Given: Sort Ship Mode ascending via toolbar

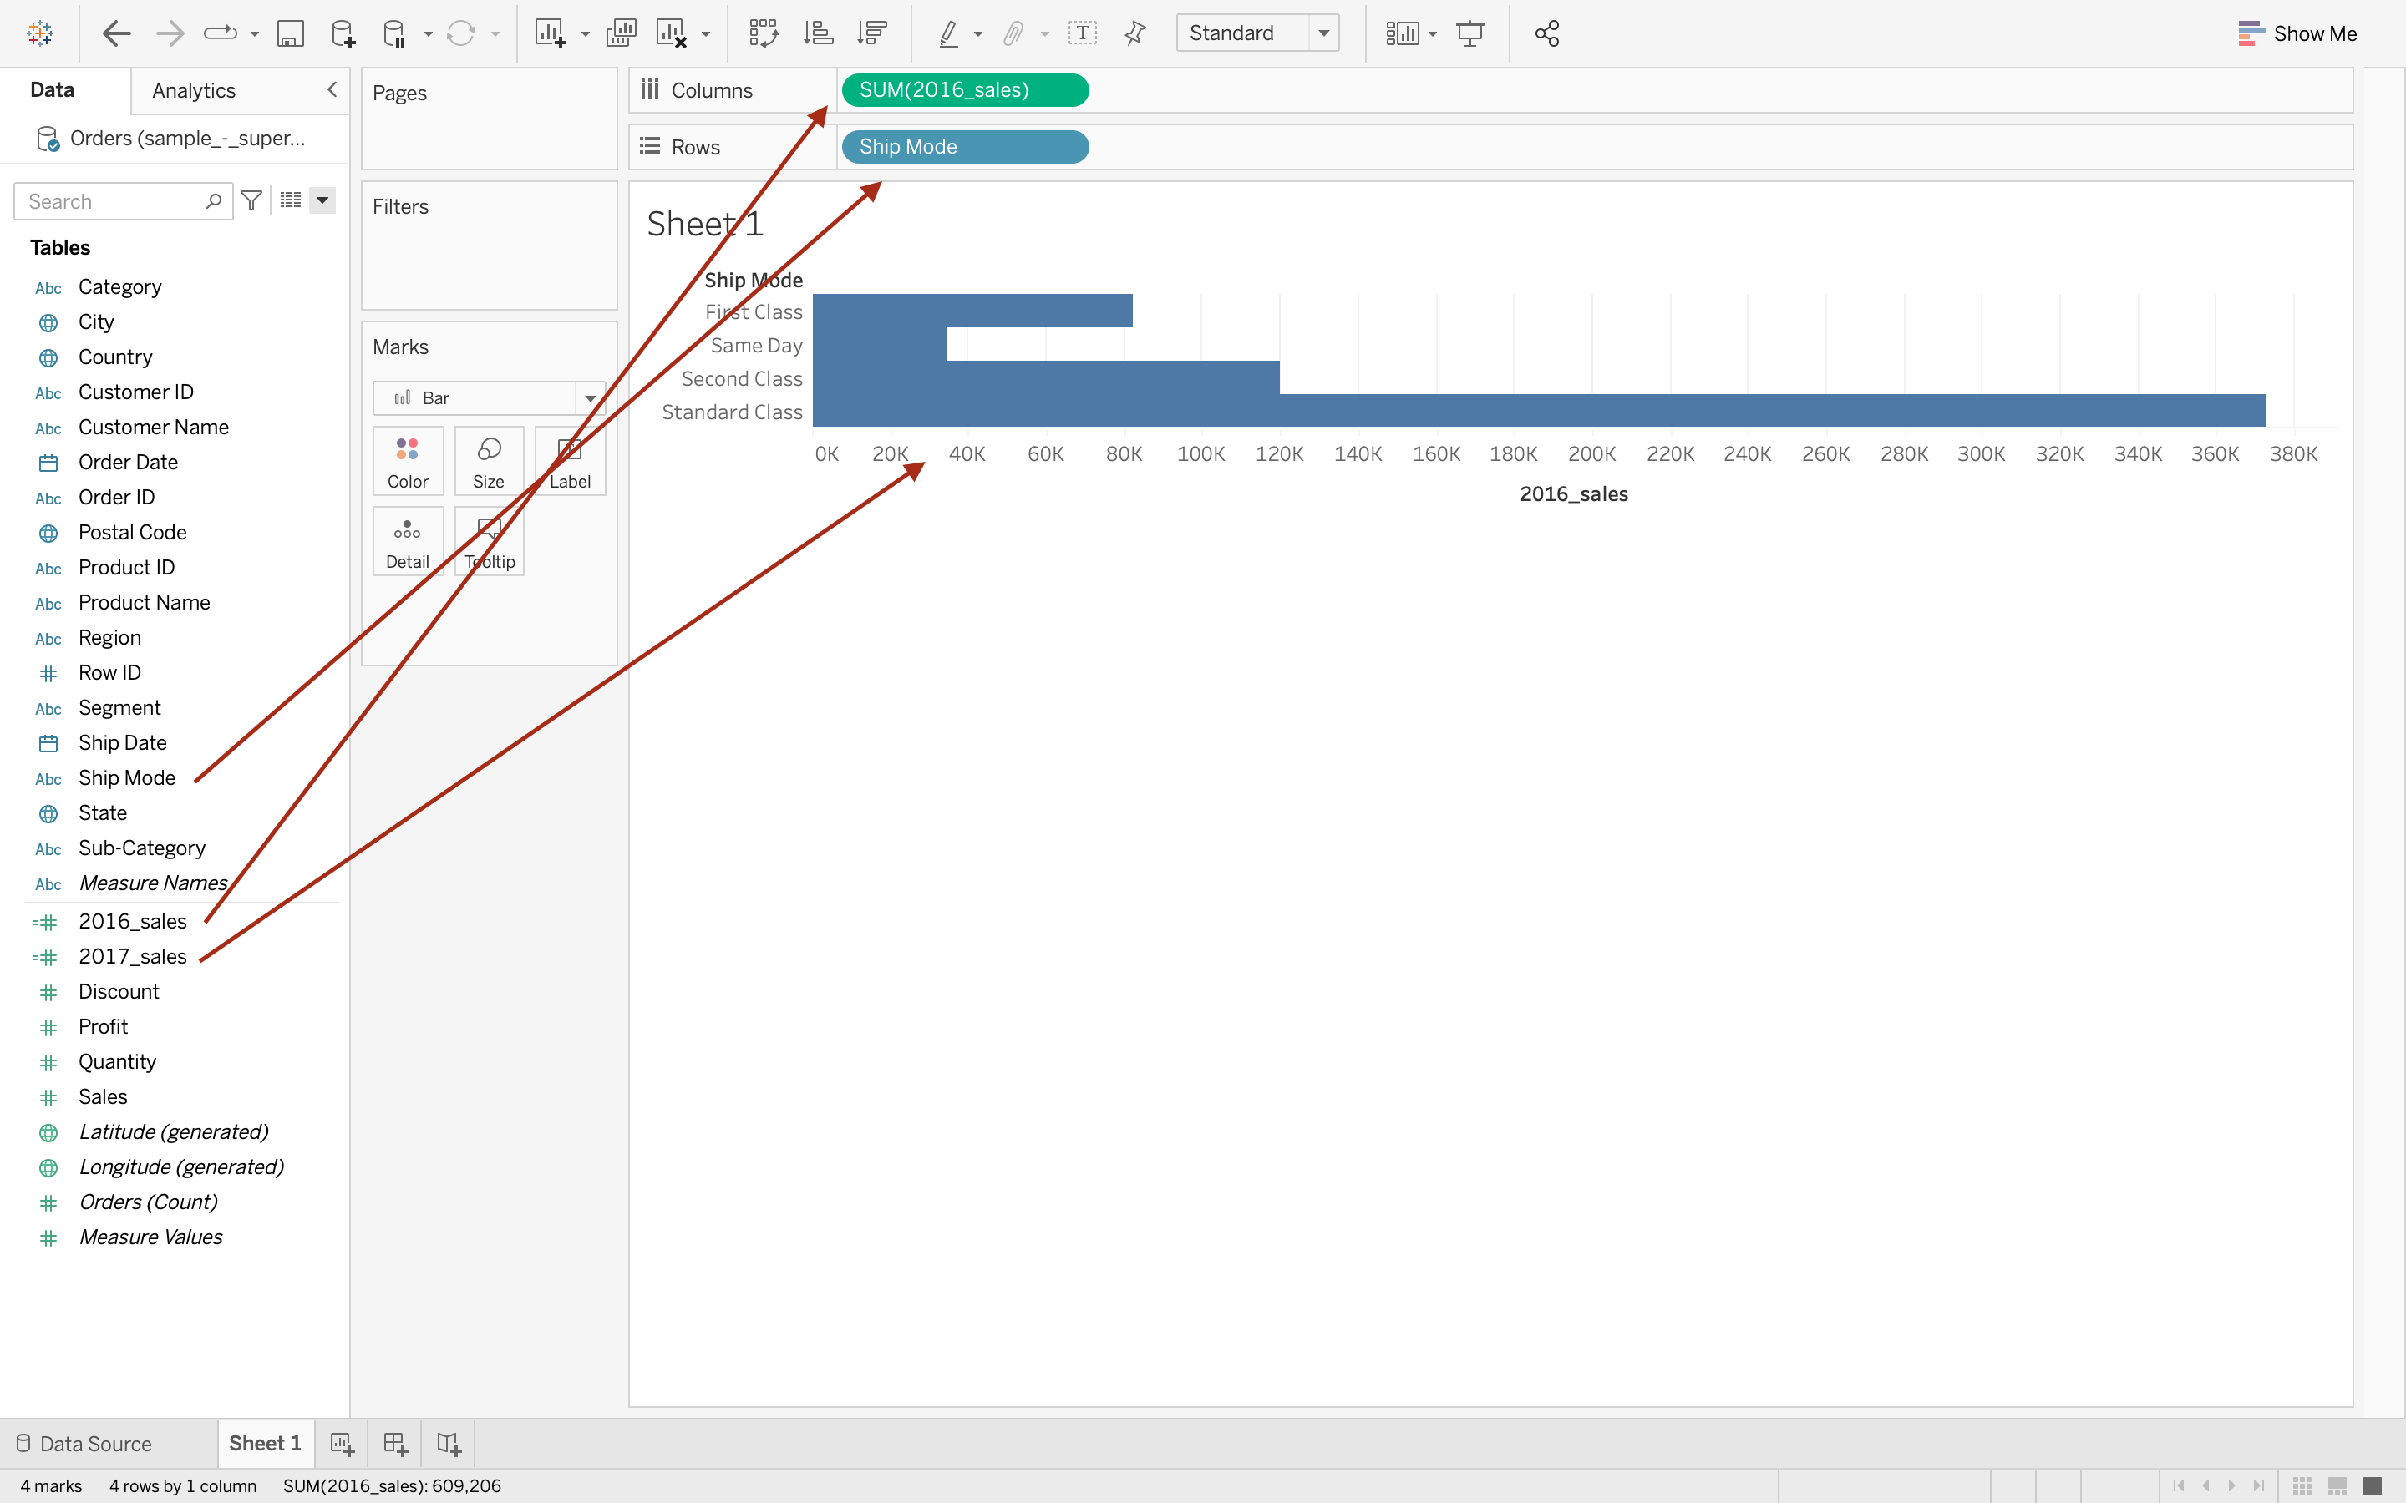Looking at the screenshot, I should 818,33.
